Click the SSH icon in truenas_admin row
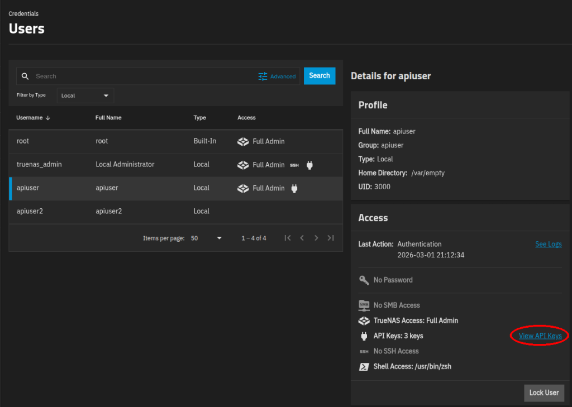 click(x=294, y=165)
